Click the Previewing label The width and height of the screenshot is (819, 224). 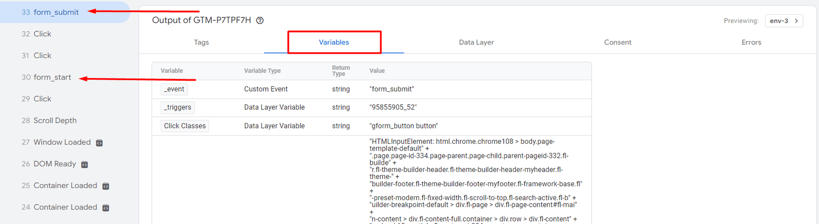[x=741, y=21]
